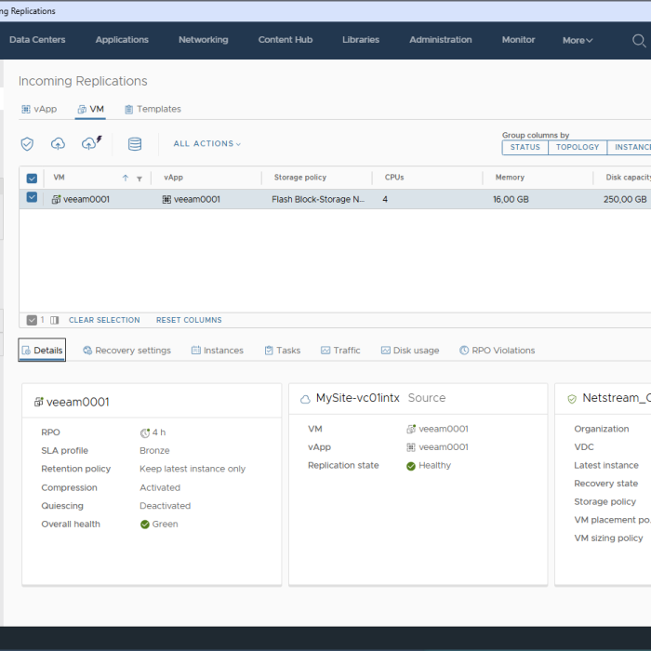Click the veeam0001 source vApp link
The width and height of the screenshot is (651, 651).
444,447
